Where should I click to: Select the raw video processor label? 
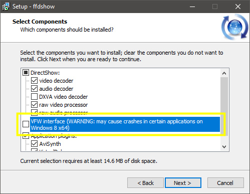pyautogui.click(x=63, y=105)
